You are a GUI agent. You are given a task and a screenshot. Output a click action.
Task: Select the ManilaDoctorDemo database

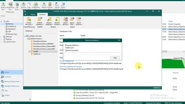tap(40, 41)
